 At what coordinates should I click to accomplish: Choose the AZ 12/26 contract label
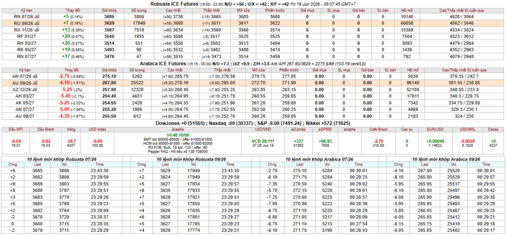22,90
